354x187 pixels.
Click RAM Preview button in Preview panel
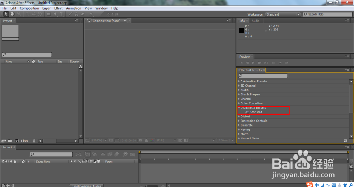point(287,63)
